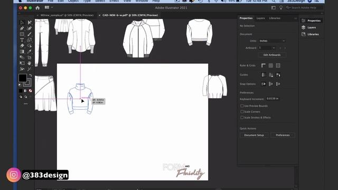
Task: Switch to the first document tab ending sample.ai
Action: [67, 15]
